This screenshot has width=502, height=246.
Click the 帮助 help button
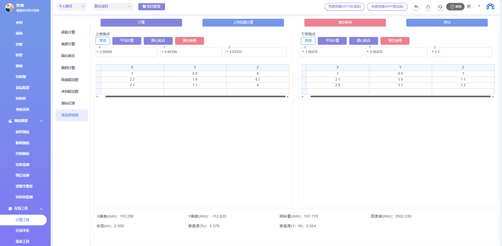455,7
